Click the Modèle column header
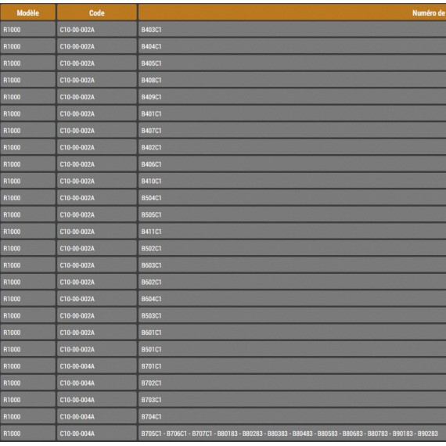446x446 pixels. point(28,13)
